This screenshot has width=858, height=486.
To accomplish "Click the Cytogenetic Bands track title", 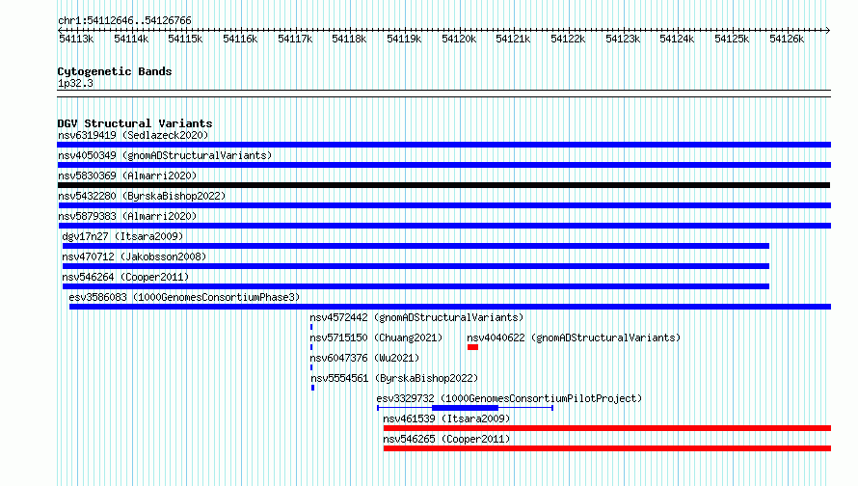I will [115, 71].
